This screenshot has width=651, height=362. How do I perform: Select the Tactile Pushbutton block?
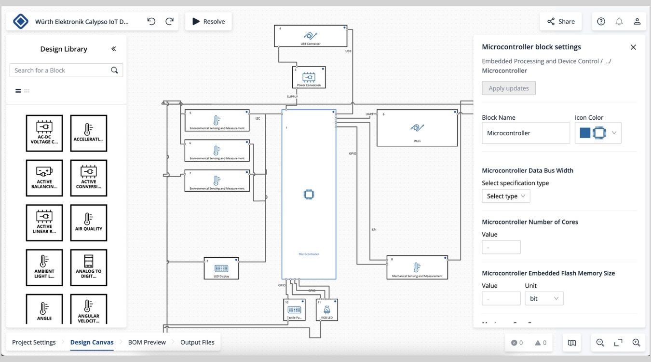(x=294, y=310)
